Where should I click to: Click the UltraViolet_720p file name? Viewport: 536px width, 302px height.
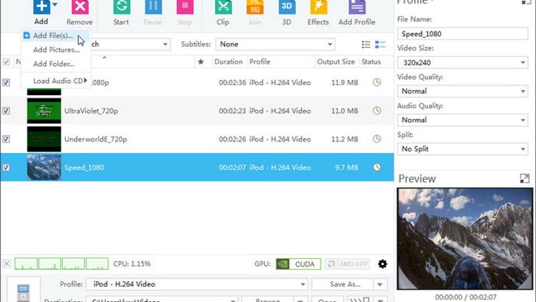click(x=91, y=111)
